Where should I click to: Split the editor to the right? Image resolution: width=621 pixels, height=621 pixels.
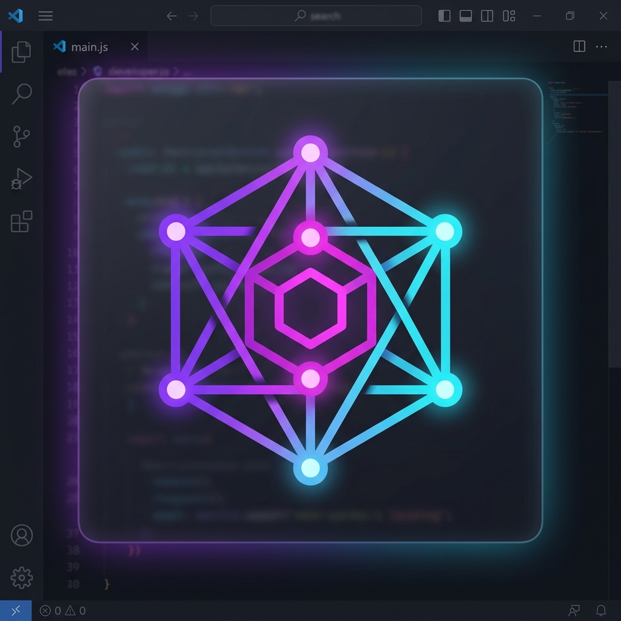[x=579, y=47]
